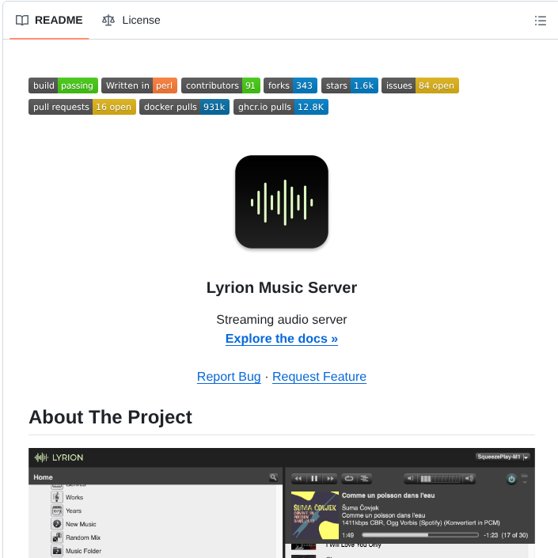558x558 pixels.
Task: Click the Music Folder icon
Action: tap(57, 551)
